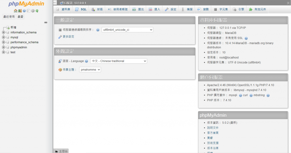Click help icon after curl extension
291x153 pixels.
251,95
